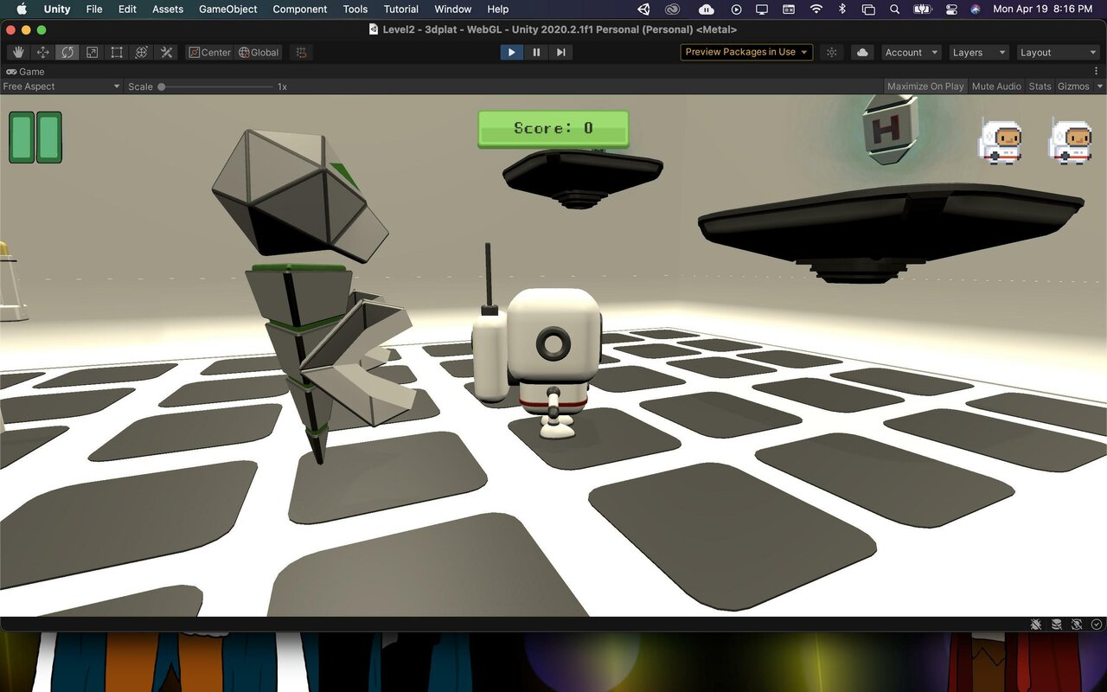The width and height of the screenshot is (1107, 692).
Task: Toggle the Stats overlay
Action: [1040, 86]
